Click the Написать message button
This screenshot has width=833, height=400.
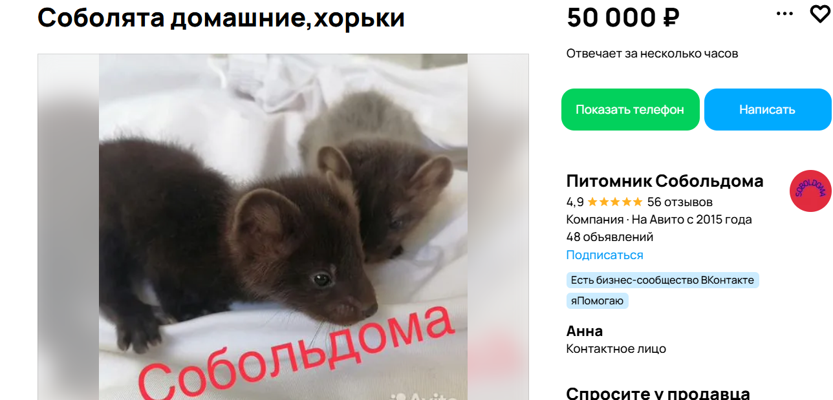point(768,109)
